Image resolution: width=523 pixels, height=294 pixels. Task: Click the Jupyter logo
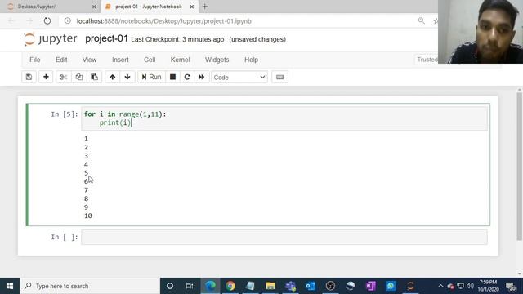[51, 39]
